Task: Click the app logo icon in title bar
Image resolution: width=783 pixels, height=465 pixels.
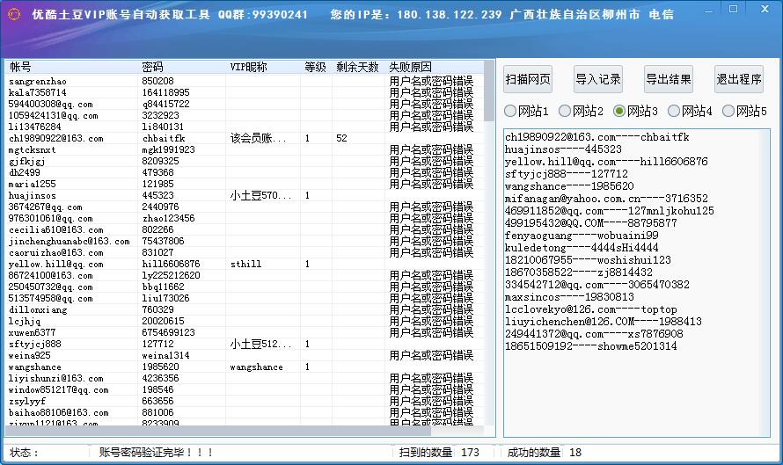Action: click(x=14, y=14)
